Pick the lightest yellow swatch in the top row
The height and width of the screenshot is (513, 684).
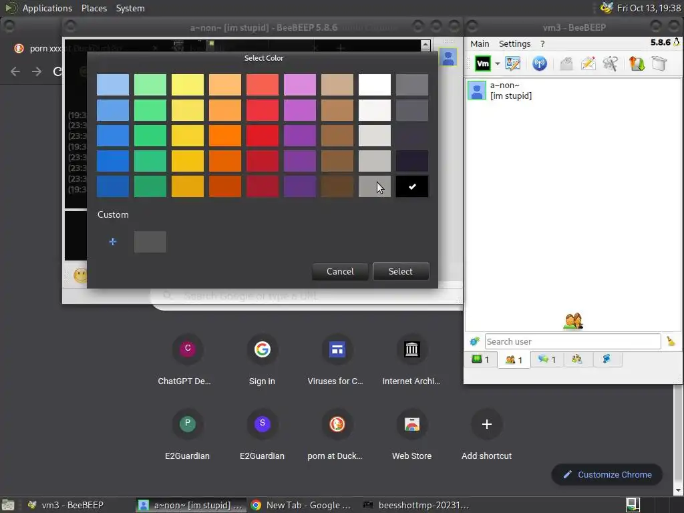188,85
